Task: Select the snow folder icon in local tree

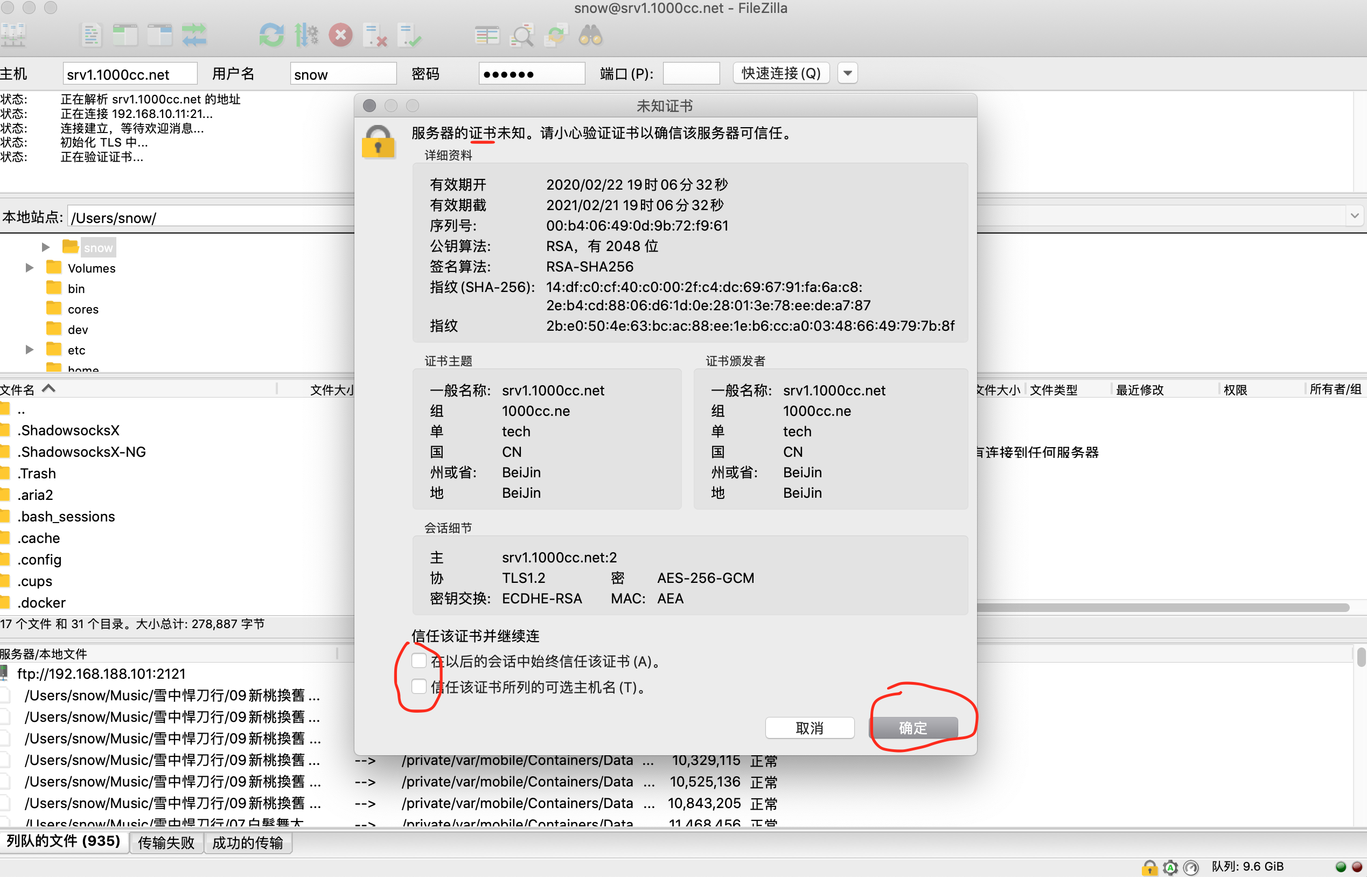Action: [x=70, y=247]
